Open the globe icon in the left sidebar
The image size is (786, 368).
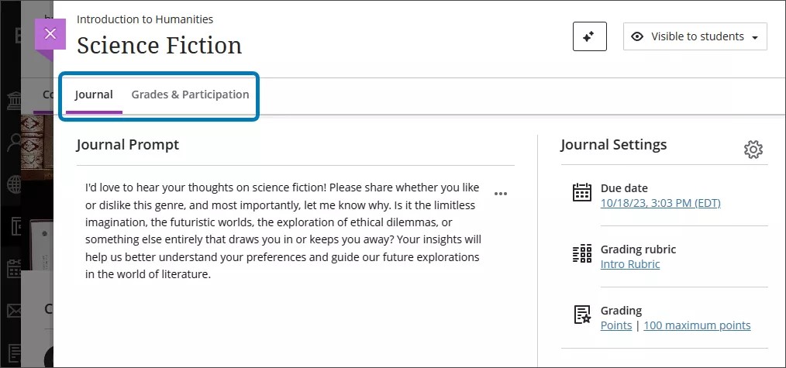click(x=15, y=184)
